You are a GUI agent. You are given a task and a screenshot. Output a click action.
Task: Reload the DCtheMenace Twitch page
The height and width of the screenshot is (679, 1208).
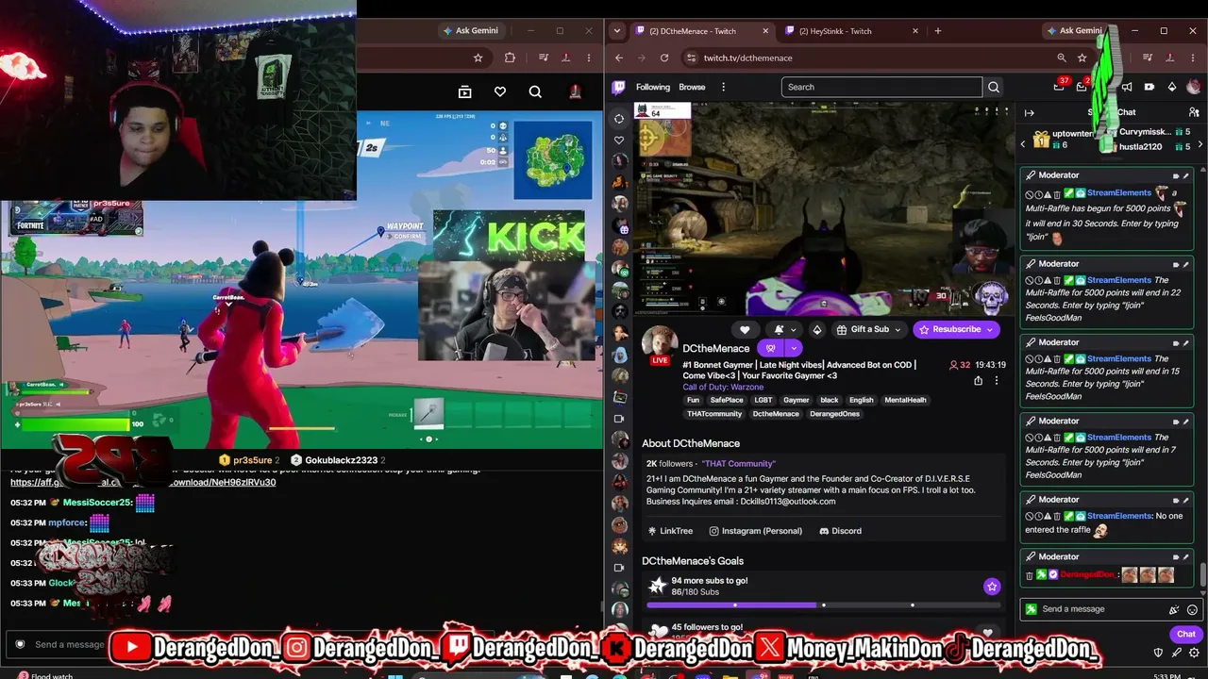664,58
